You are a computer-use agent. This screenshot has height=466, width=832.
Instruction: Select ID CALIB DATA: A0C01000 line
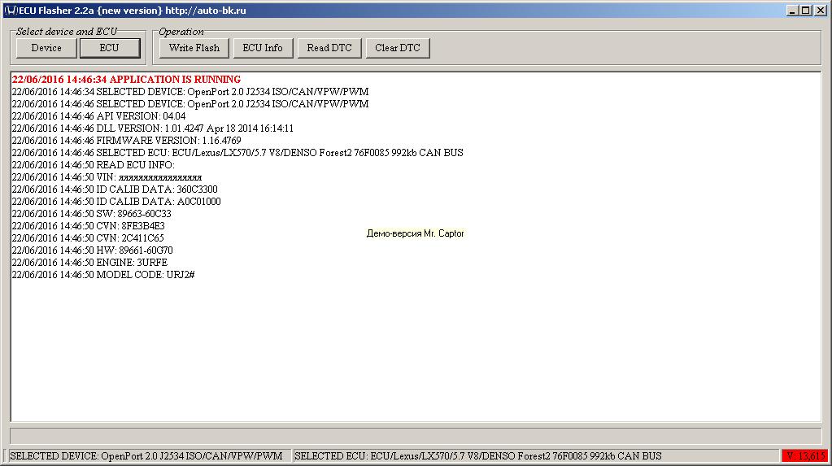[116, 202]
